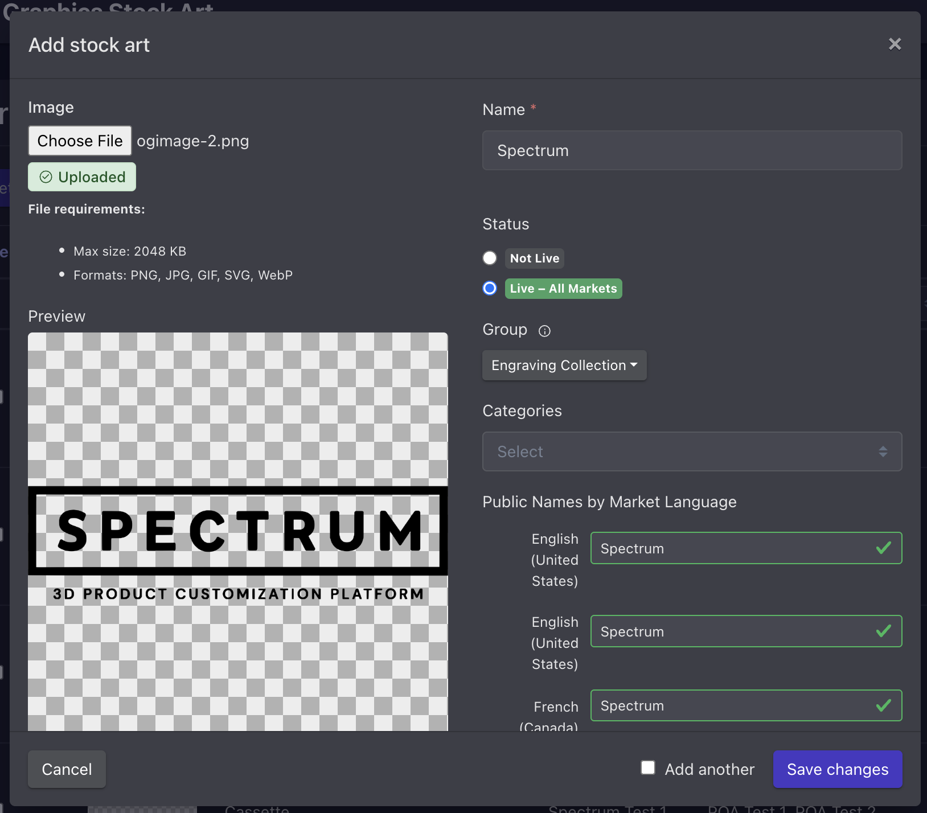927x813 pixels.
Task: Click the Formats: PNG, JPG, GIF, SVG, WebP text
Action: pyautogui.click(x=183, y=276)
